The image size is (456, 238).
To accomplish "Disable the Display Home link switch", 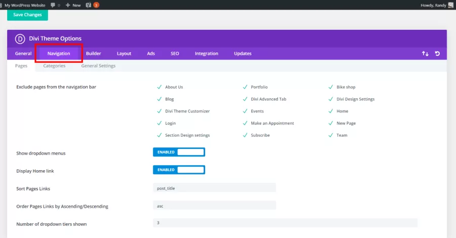I will pos(179,170).
